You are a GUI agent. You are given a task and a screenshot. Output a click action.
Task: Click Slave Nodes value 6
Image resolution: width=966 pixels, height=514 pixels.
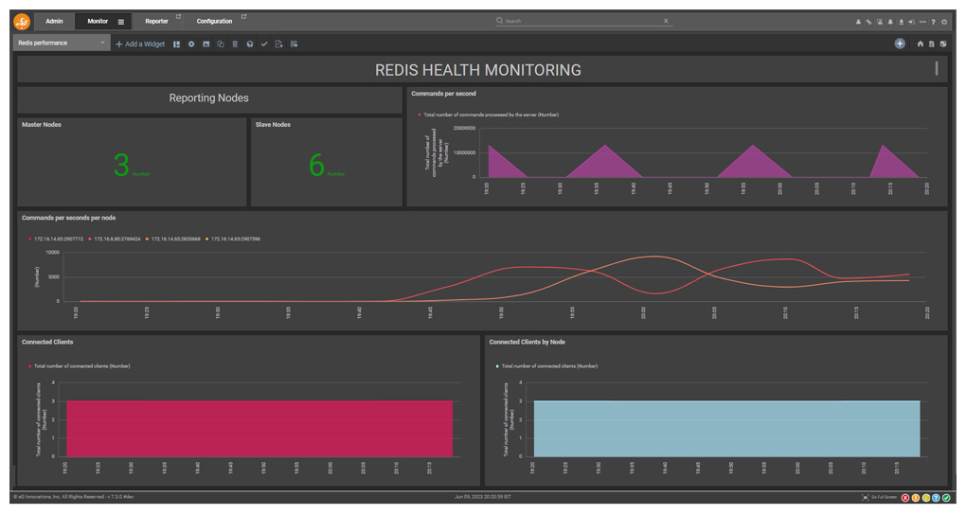(x=316, y=165)
